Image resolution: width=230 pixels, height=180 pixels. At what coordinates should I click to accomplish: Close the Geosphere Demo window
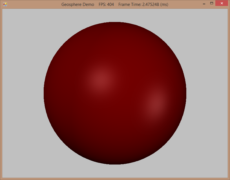coord(222,3)
